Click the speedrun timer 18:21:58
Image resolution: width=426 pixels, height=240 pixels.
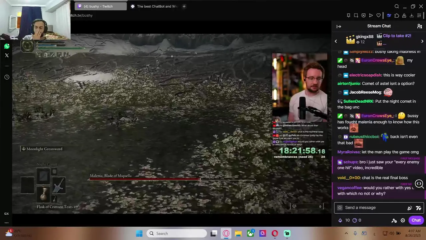(x=302, y=151)
